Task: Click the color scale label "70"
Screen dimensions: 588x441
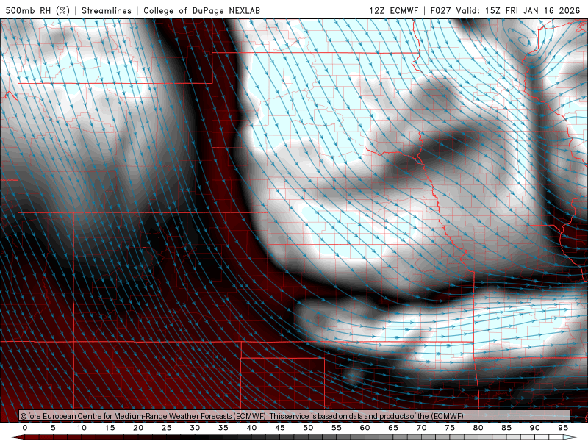Action: click(421, 428)
